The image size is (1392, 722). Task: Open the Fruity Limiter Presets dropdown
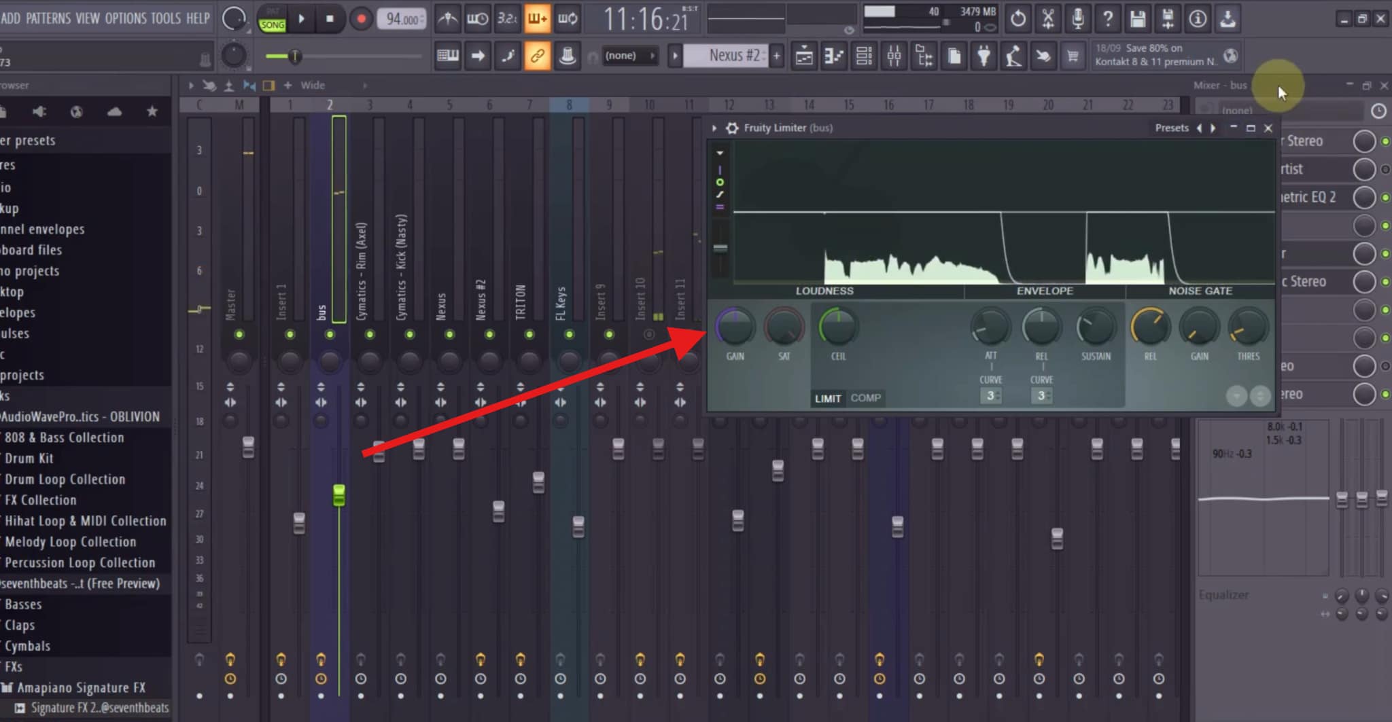(x=1172, y=128)
